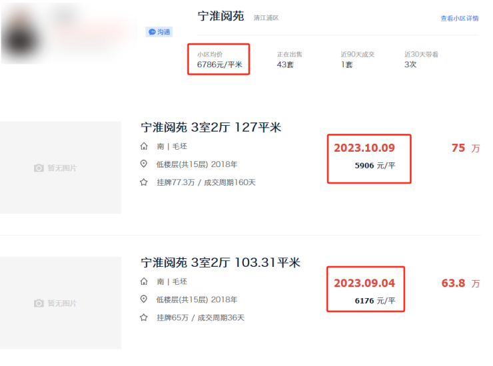This screenshot has height=366, width=493.
Task: Click the 127平米 listing placeholder image
Action: click(61, 168)
